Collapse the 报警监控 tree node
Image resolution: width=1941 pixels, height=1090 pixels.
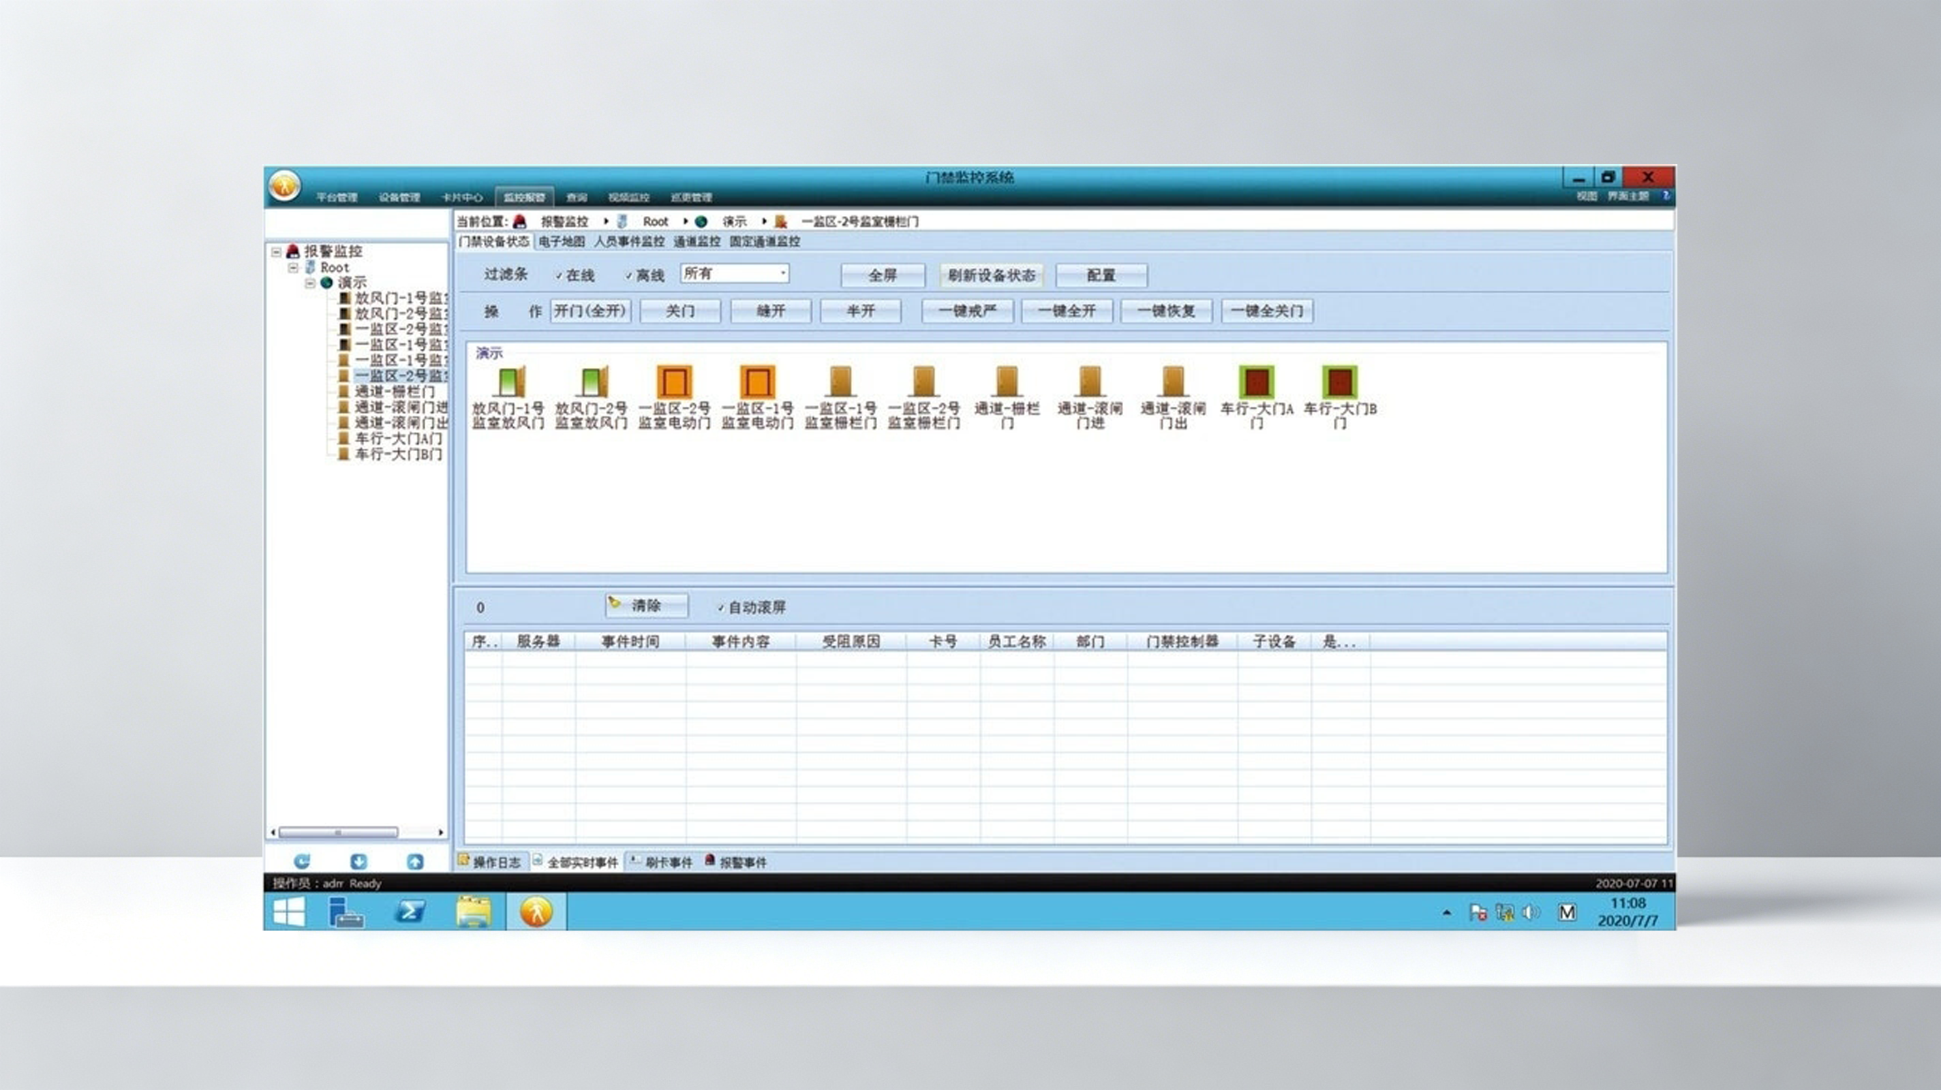pos(277,251)
